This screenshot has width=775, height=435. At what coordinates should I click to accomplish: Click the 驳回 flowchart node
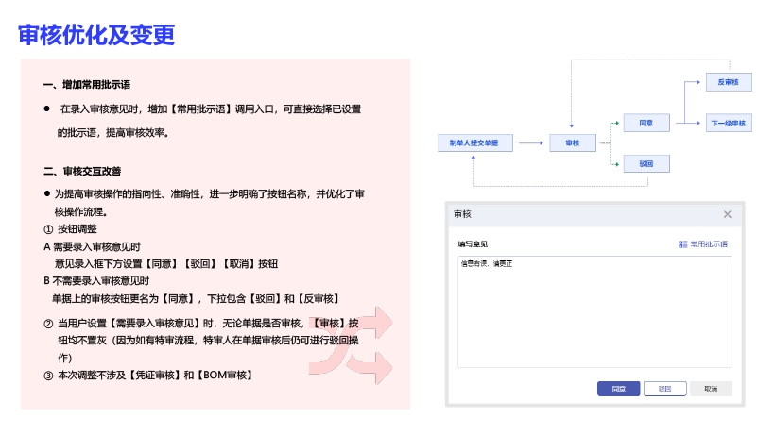(x=646, y=163)
